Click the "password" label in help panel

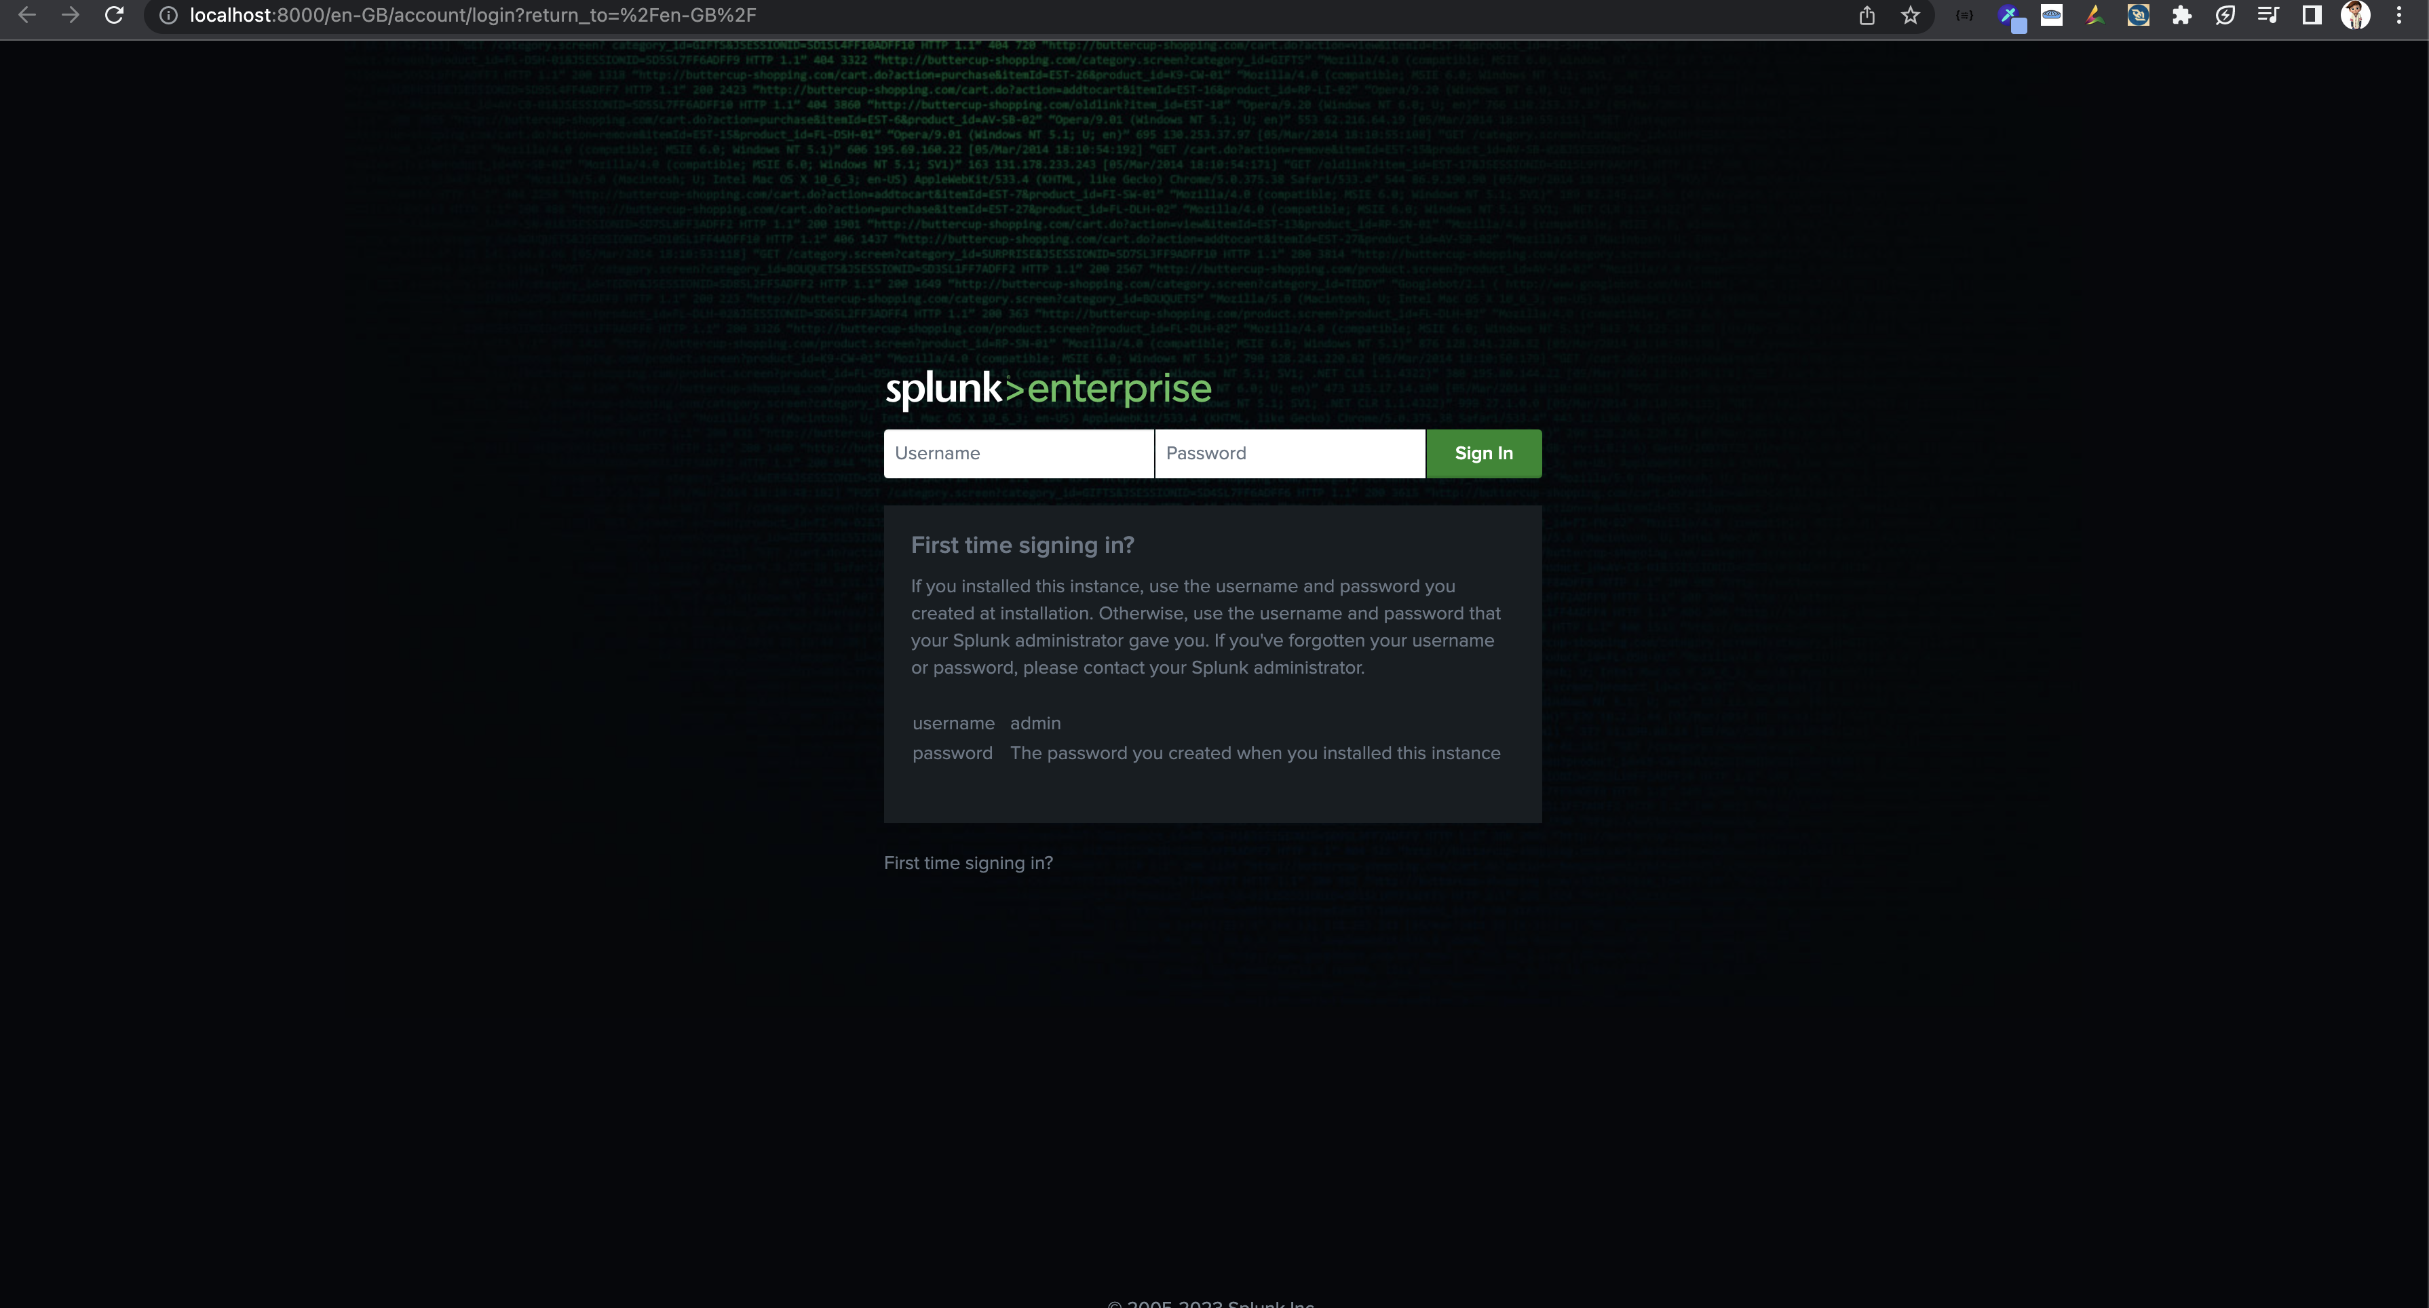point(953,754)
